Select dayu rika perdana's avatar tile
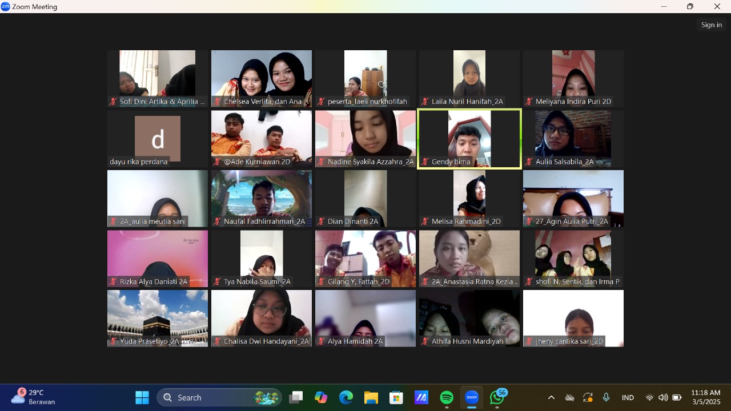This screenshot has width=731, height=411. coord(158,139)
